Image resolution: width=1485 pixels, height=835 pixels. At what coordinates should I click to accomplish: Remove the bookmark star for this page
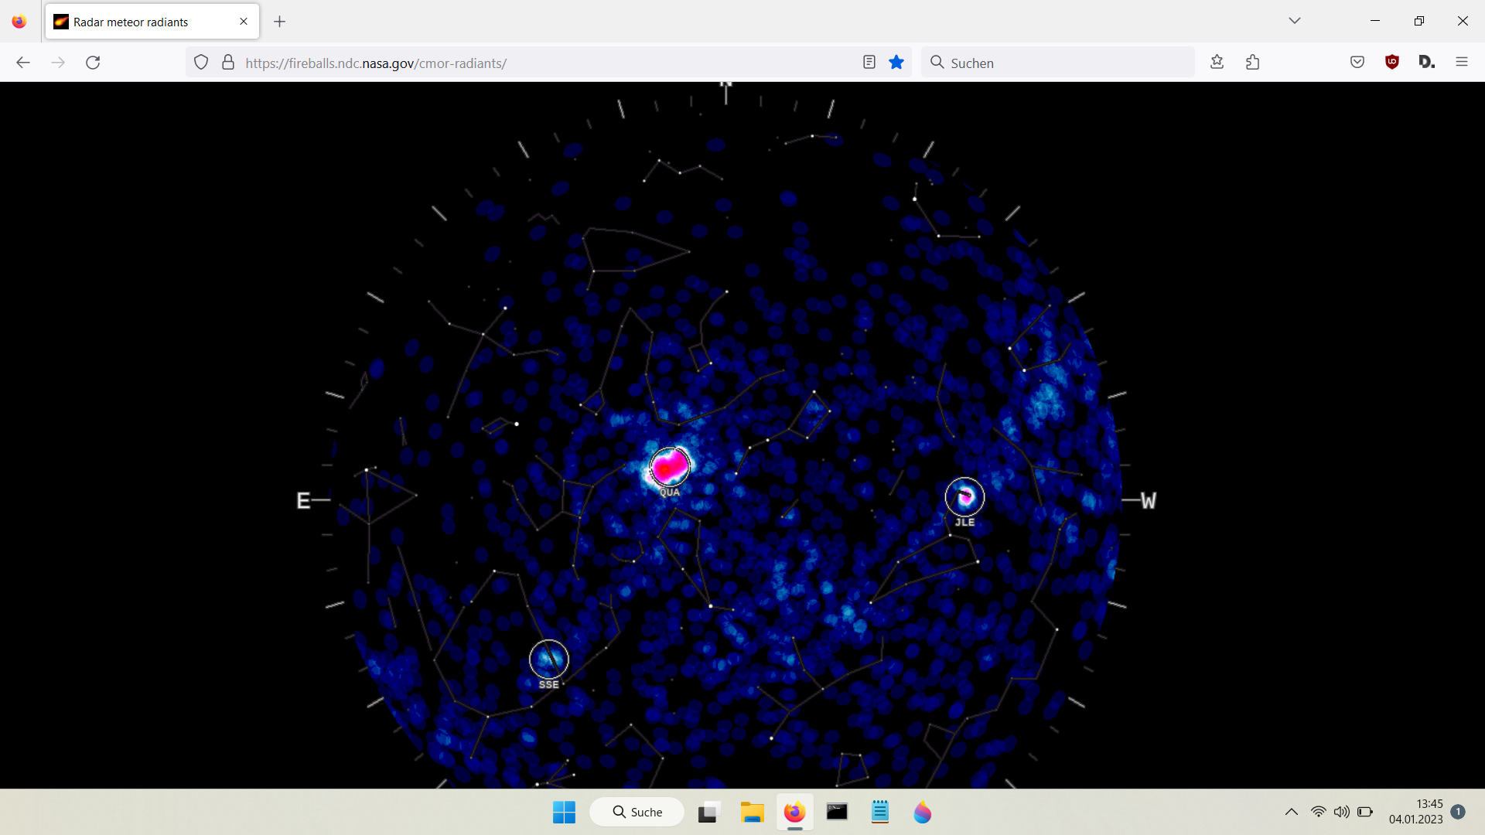[896, 63]
